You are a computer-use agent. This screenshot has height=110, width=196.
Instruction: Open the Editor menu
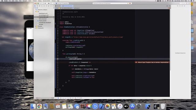[x=30, y=1]
